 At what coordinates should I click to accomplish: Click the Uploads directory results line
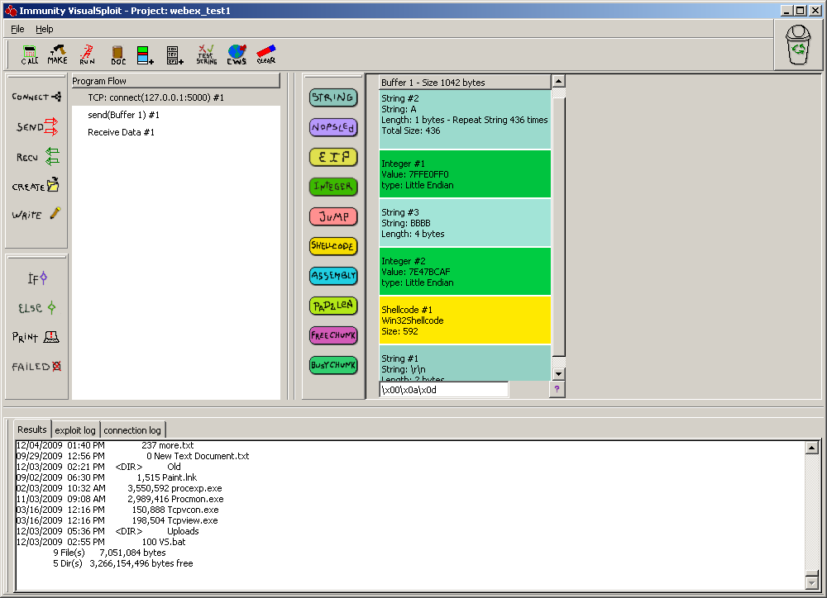tap(108, 531)
